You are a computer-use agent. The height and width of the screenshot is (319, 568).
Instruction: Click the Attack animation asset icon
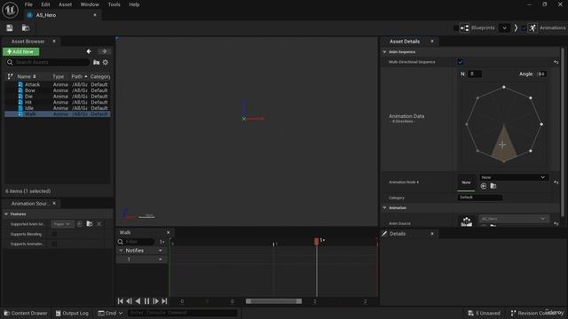(20, 84)
